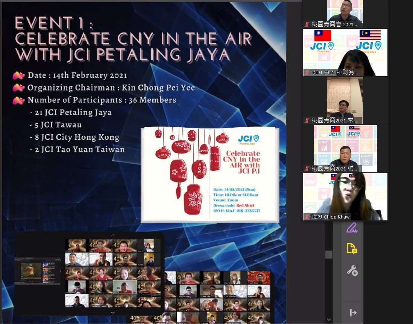413x324 pixels.
Task: Click the red lantern CNY poster image
Action: click(x=210, y=175)
